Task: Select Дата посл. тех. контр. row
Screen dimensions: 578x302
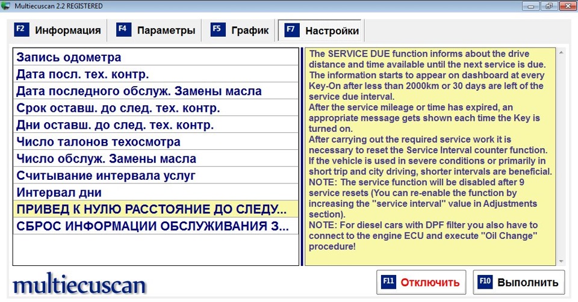Action: click(x=155, y=74)
